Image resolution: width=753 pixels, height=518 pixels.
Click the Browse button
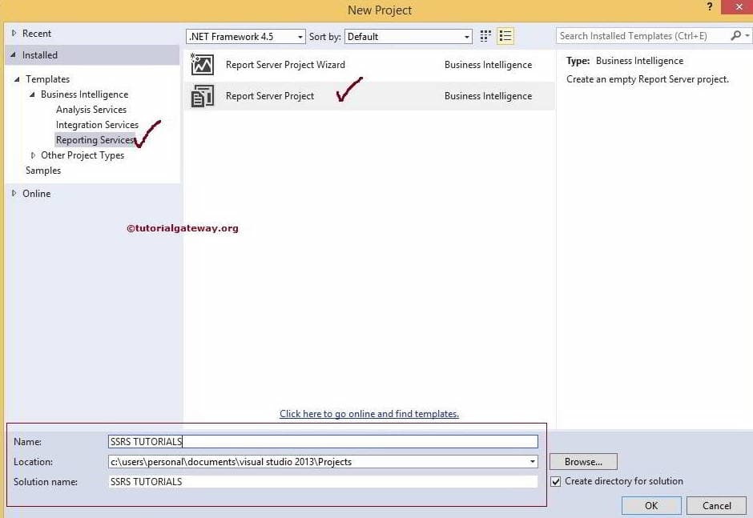582,461
